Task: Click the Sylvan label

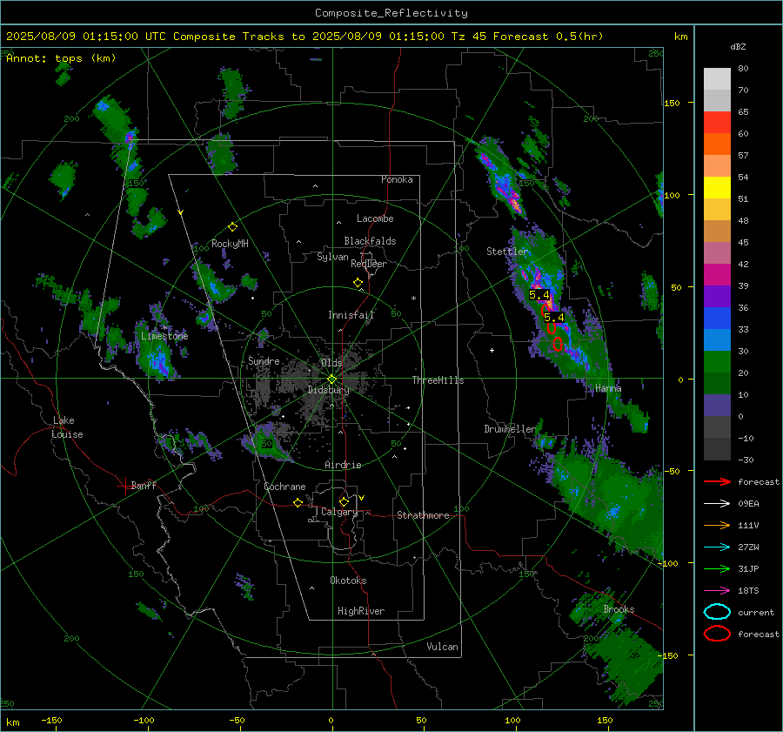Action: tap(332, 257)
